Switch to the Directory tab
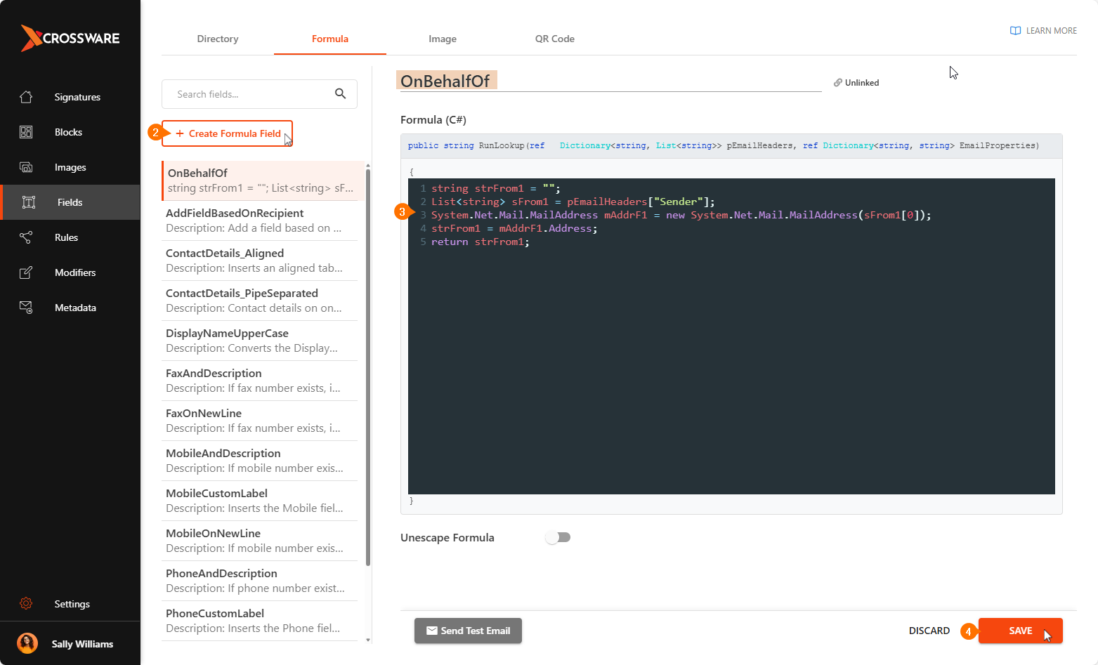This screenshot has height=665, width=1098. (x=218, y=39)
